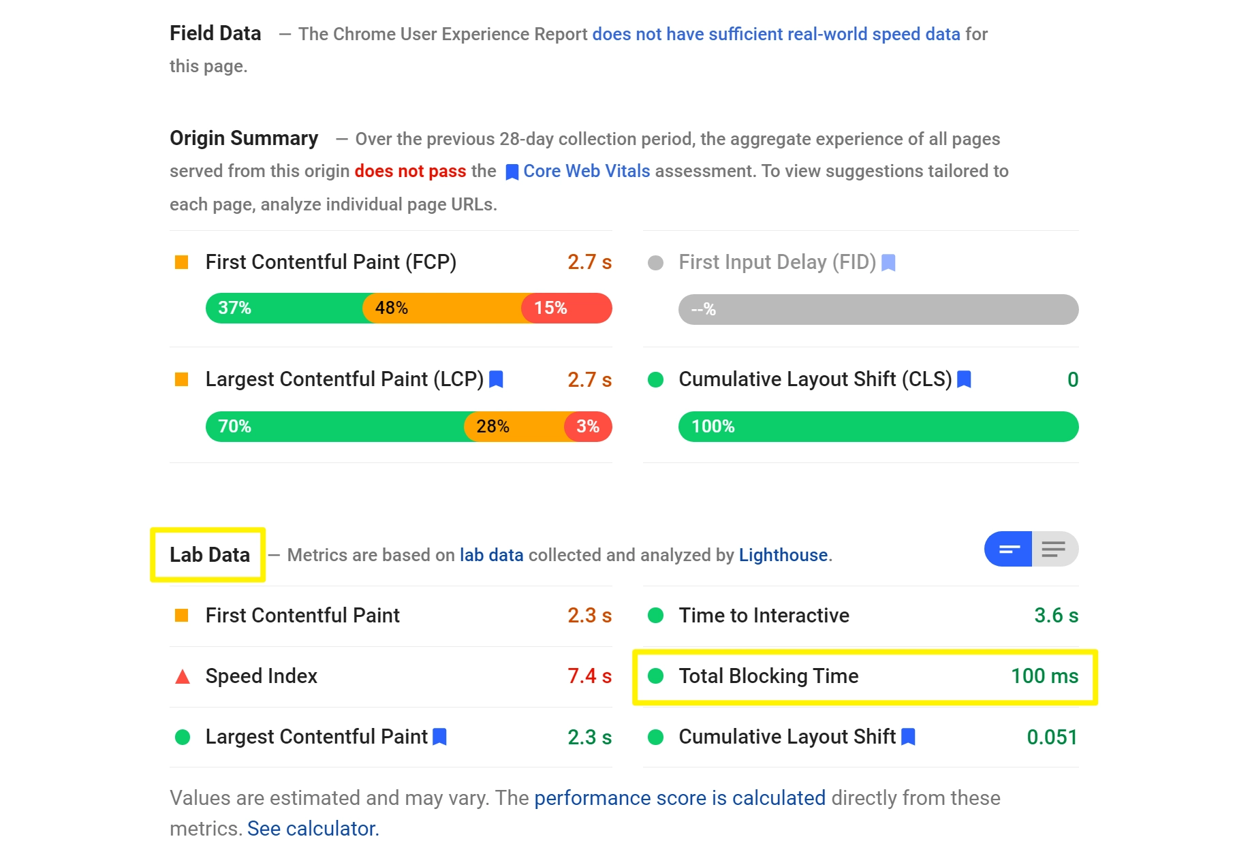Click the green circle beside Total Blocking Time
The height and width of the screenshot is (856, 1235).
click(x=656, y=676)
